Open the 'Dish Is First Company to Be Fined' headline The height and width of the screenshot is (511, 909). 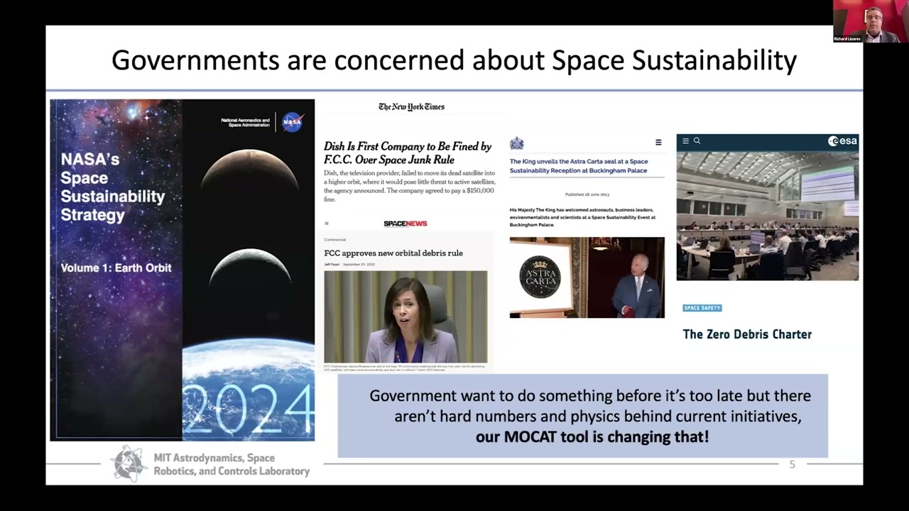coord(408,153)
